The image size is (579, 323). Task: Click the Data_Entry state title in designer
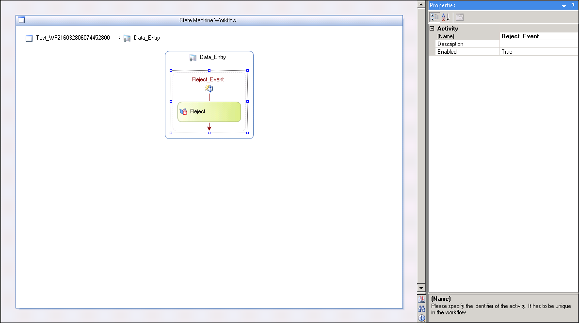pyautogui.click(x=213, y=57)
